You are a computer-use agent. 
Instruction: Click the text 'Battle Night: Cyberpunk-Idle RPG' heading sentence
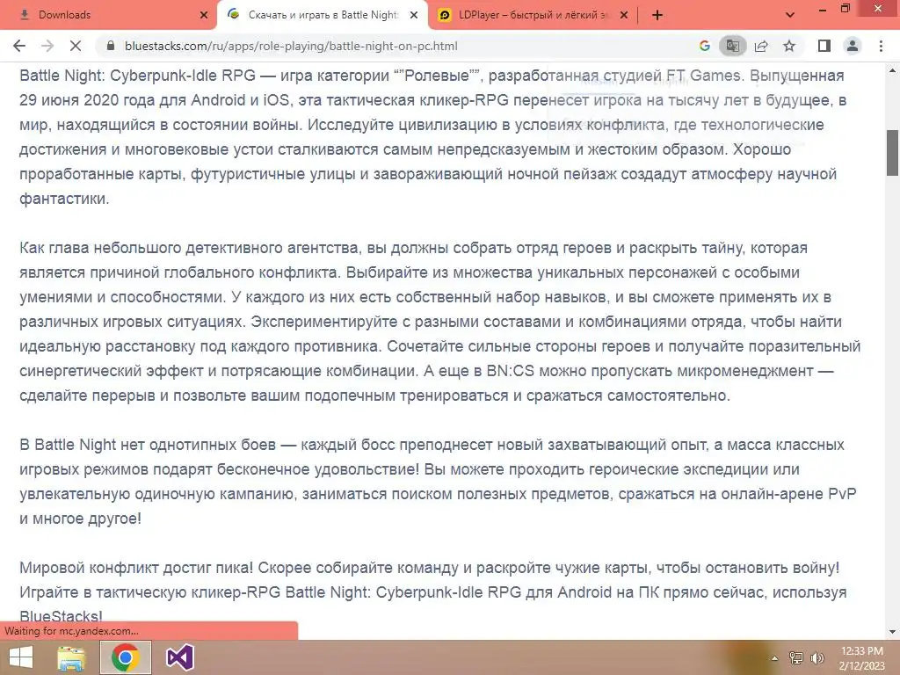136,76
